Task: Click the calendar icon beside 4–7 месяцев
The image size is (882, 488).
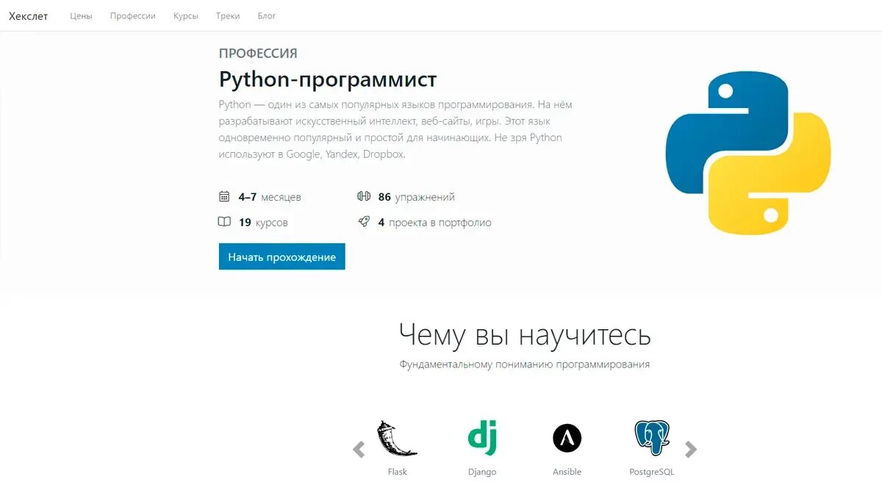Action: coord(225,196)
